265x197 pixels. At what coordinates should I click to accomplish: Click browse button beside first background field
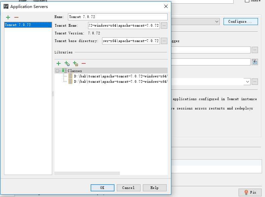coord(255,50)
